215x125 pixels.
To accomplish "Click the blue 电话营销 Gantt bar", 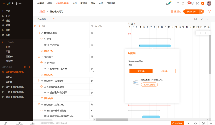I will click(154, 45).
